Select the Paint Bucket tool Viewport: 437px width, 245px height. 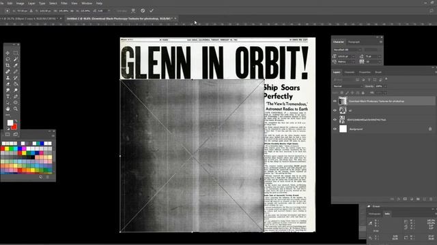point(16,84)
